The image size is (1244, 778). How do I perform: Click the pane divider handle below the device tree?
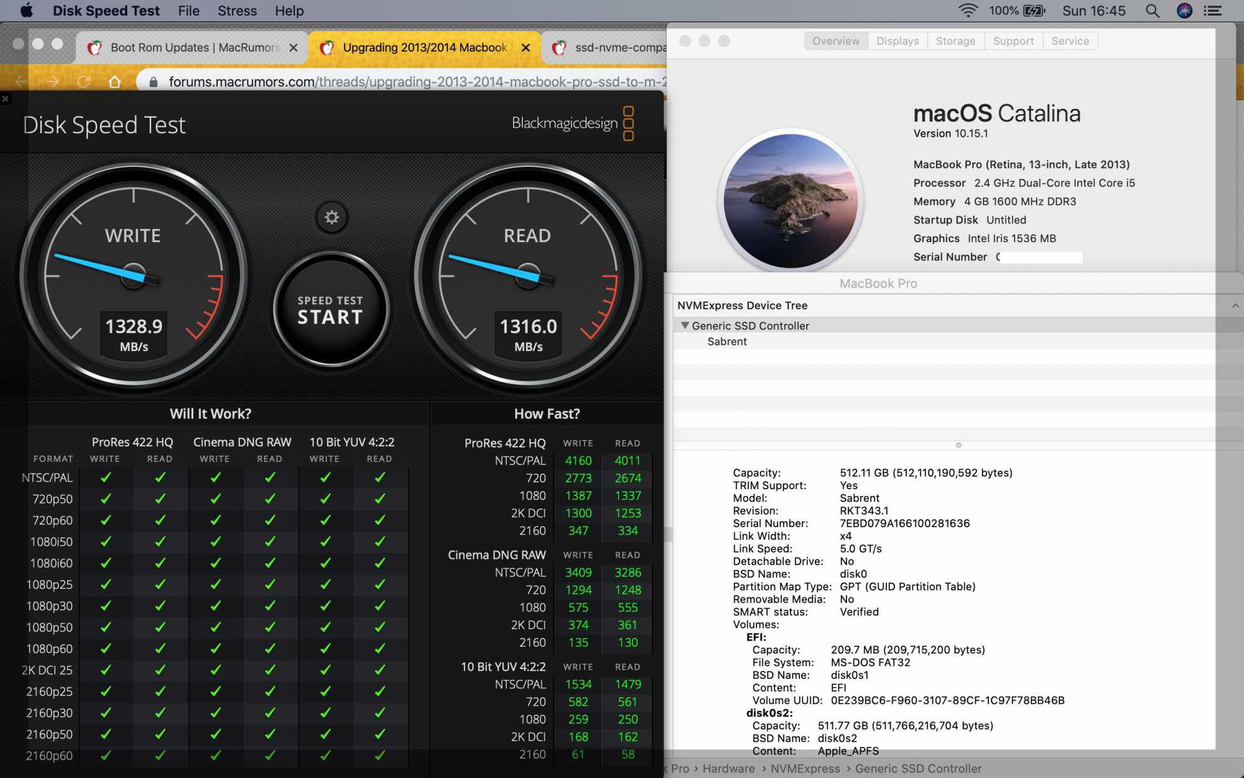(959, 445)
